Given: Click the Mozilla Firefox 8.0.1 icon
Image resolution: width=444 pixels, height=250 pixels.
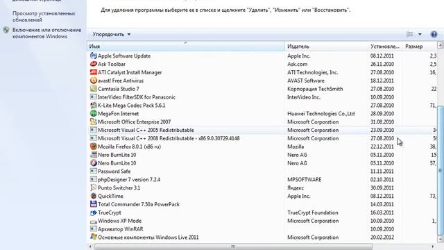Looking at the screenshot, I should [x=93, y=147].
